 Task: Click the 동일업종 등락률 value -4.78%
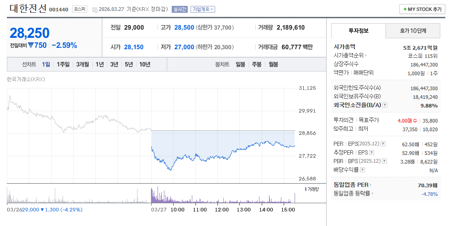coord(430,194)
